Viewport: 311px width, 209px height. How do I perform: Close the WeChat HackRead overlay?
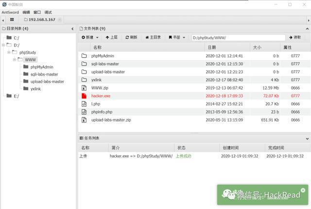(303, 190)
